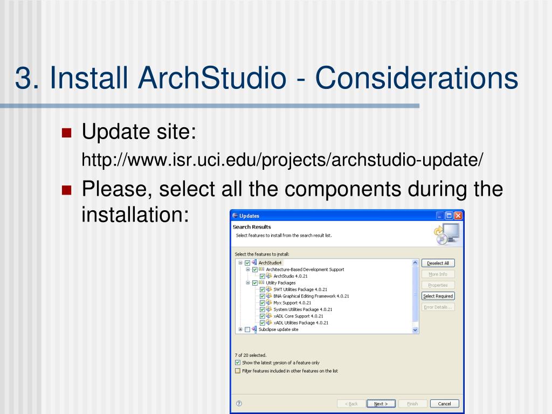The image size is (552, 414).
Task: Disable Show the latest version only option
Action: [238, 363]
